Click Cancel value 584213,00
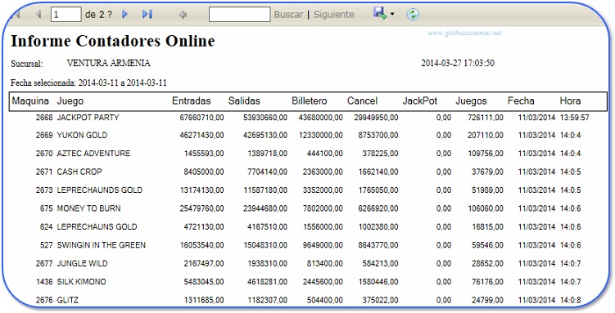The image size is (615, 313). coord(380,264)
